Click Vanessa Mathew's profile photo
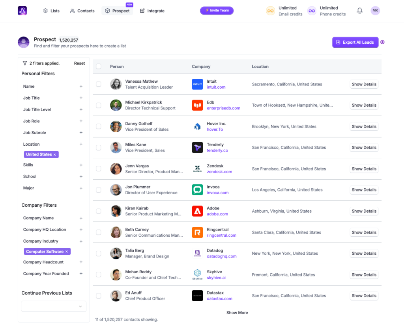This screenshot has height=330, width=404. pyautogui.click(x=116, y=84)
